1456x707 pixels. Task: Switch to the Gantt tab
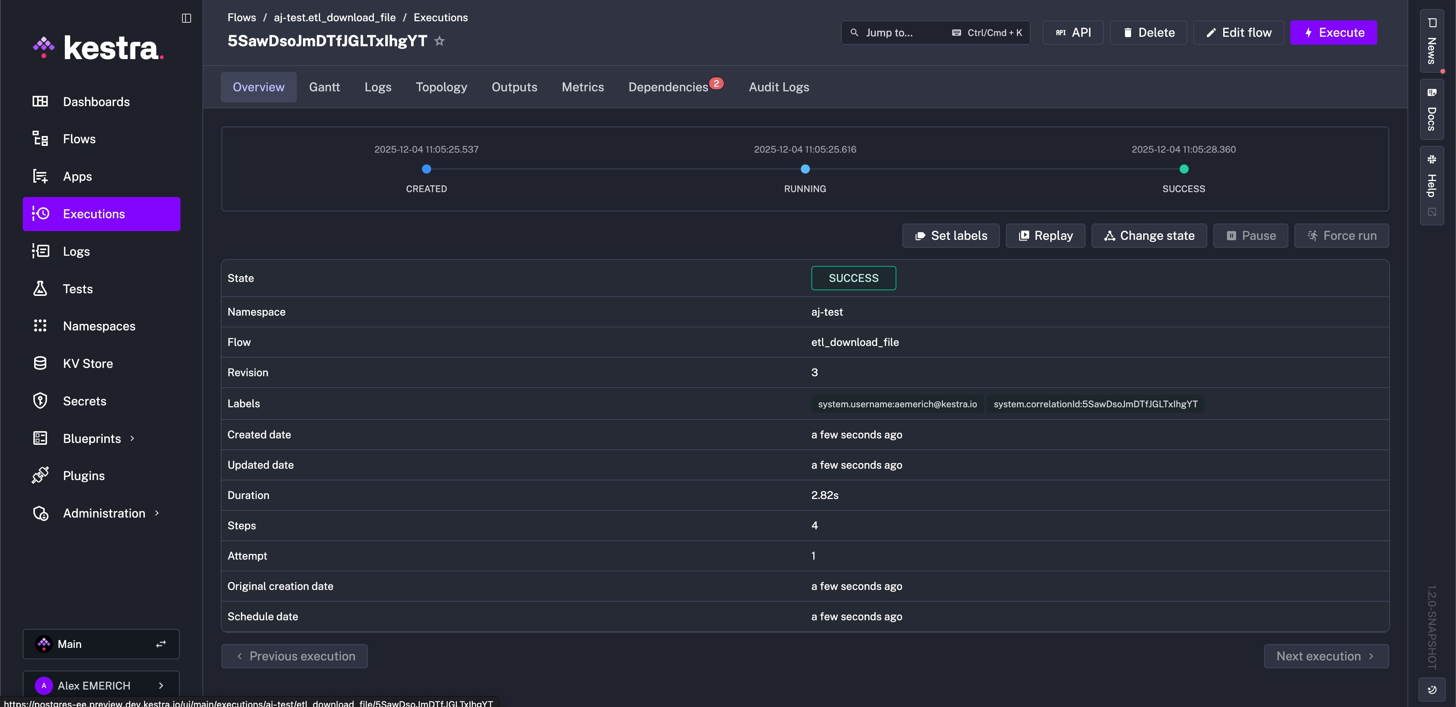[324, 87]
